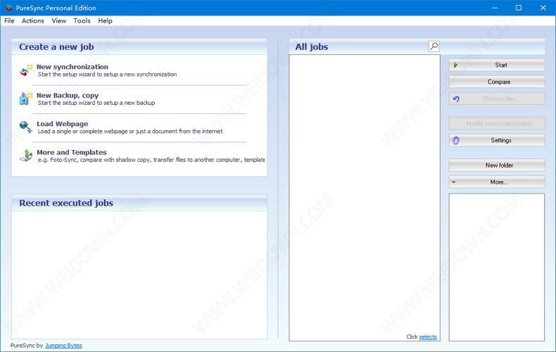Maximize the PureSync window
This screenshot has height=352, width=556.
[x=519, y=8]
